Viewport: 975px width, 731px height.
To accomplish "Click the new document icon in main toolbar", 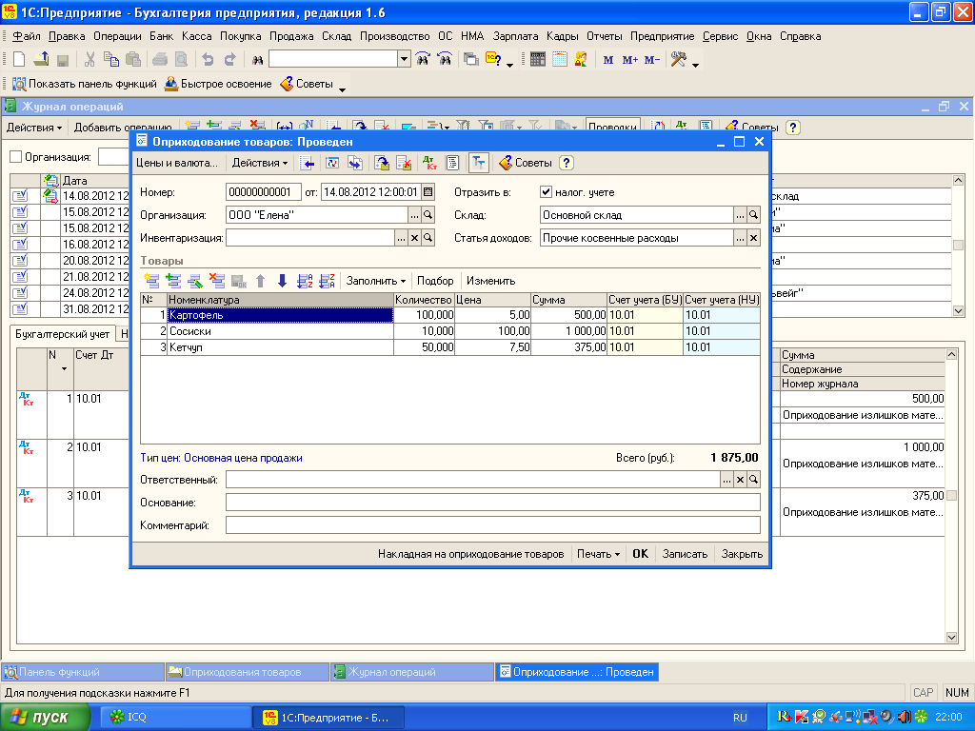I will coord(19,60).
